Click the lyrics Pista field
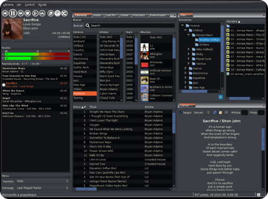 point(261,113)
